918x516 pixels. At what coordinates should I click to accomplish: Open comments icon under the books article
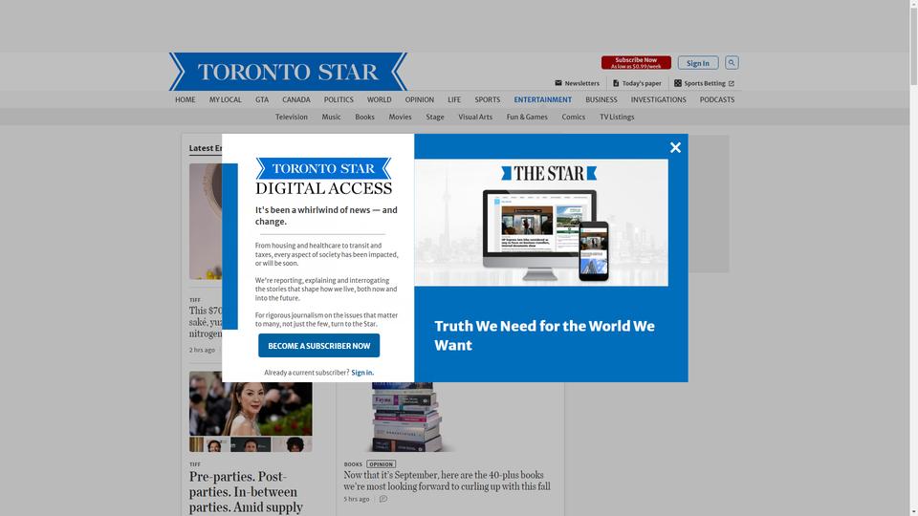[x=382, y=499]
